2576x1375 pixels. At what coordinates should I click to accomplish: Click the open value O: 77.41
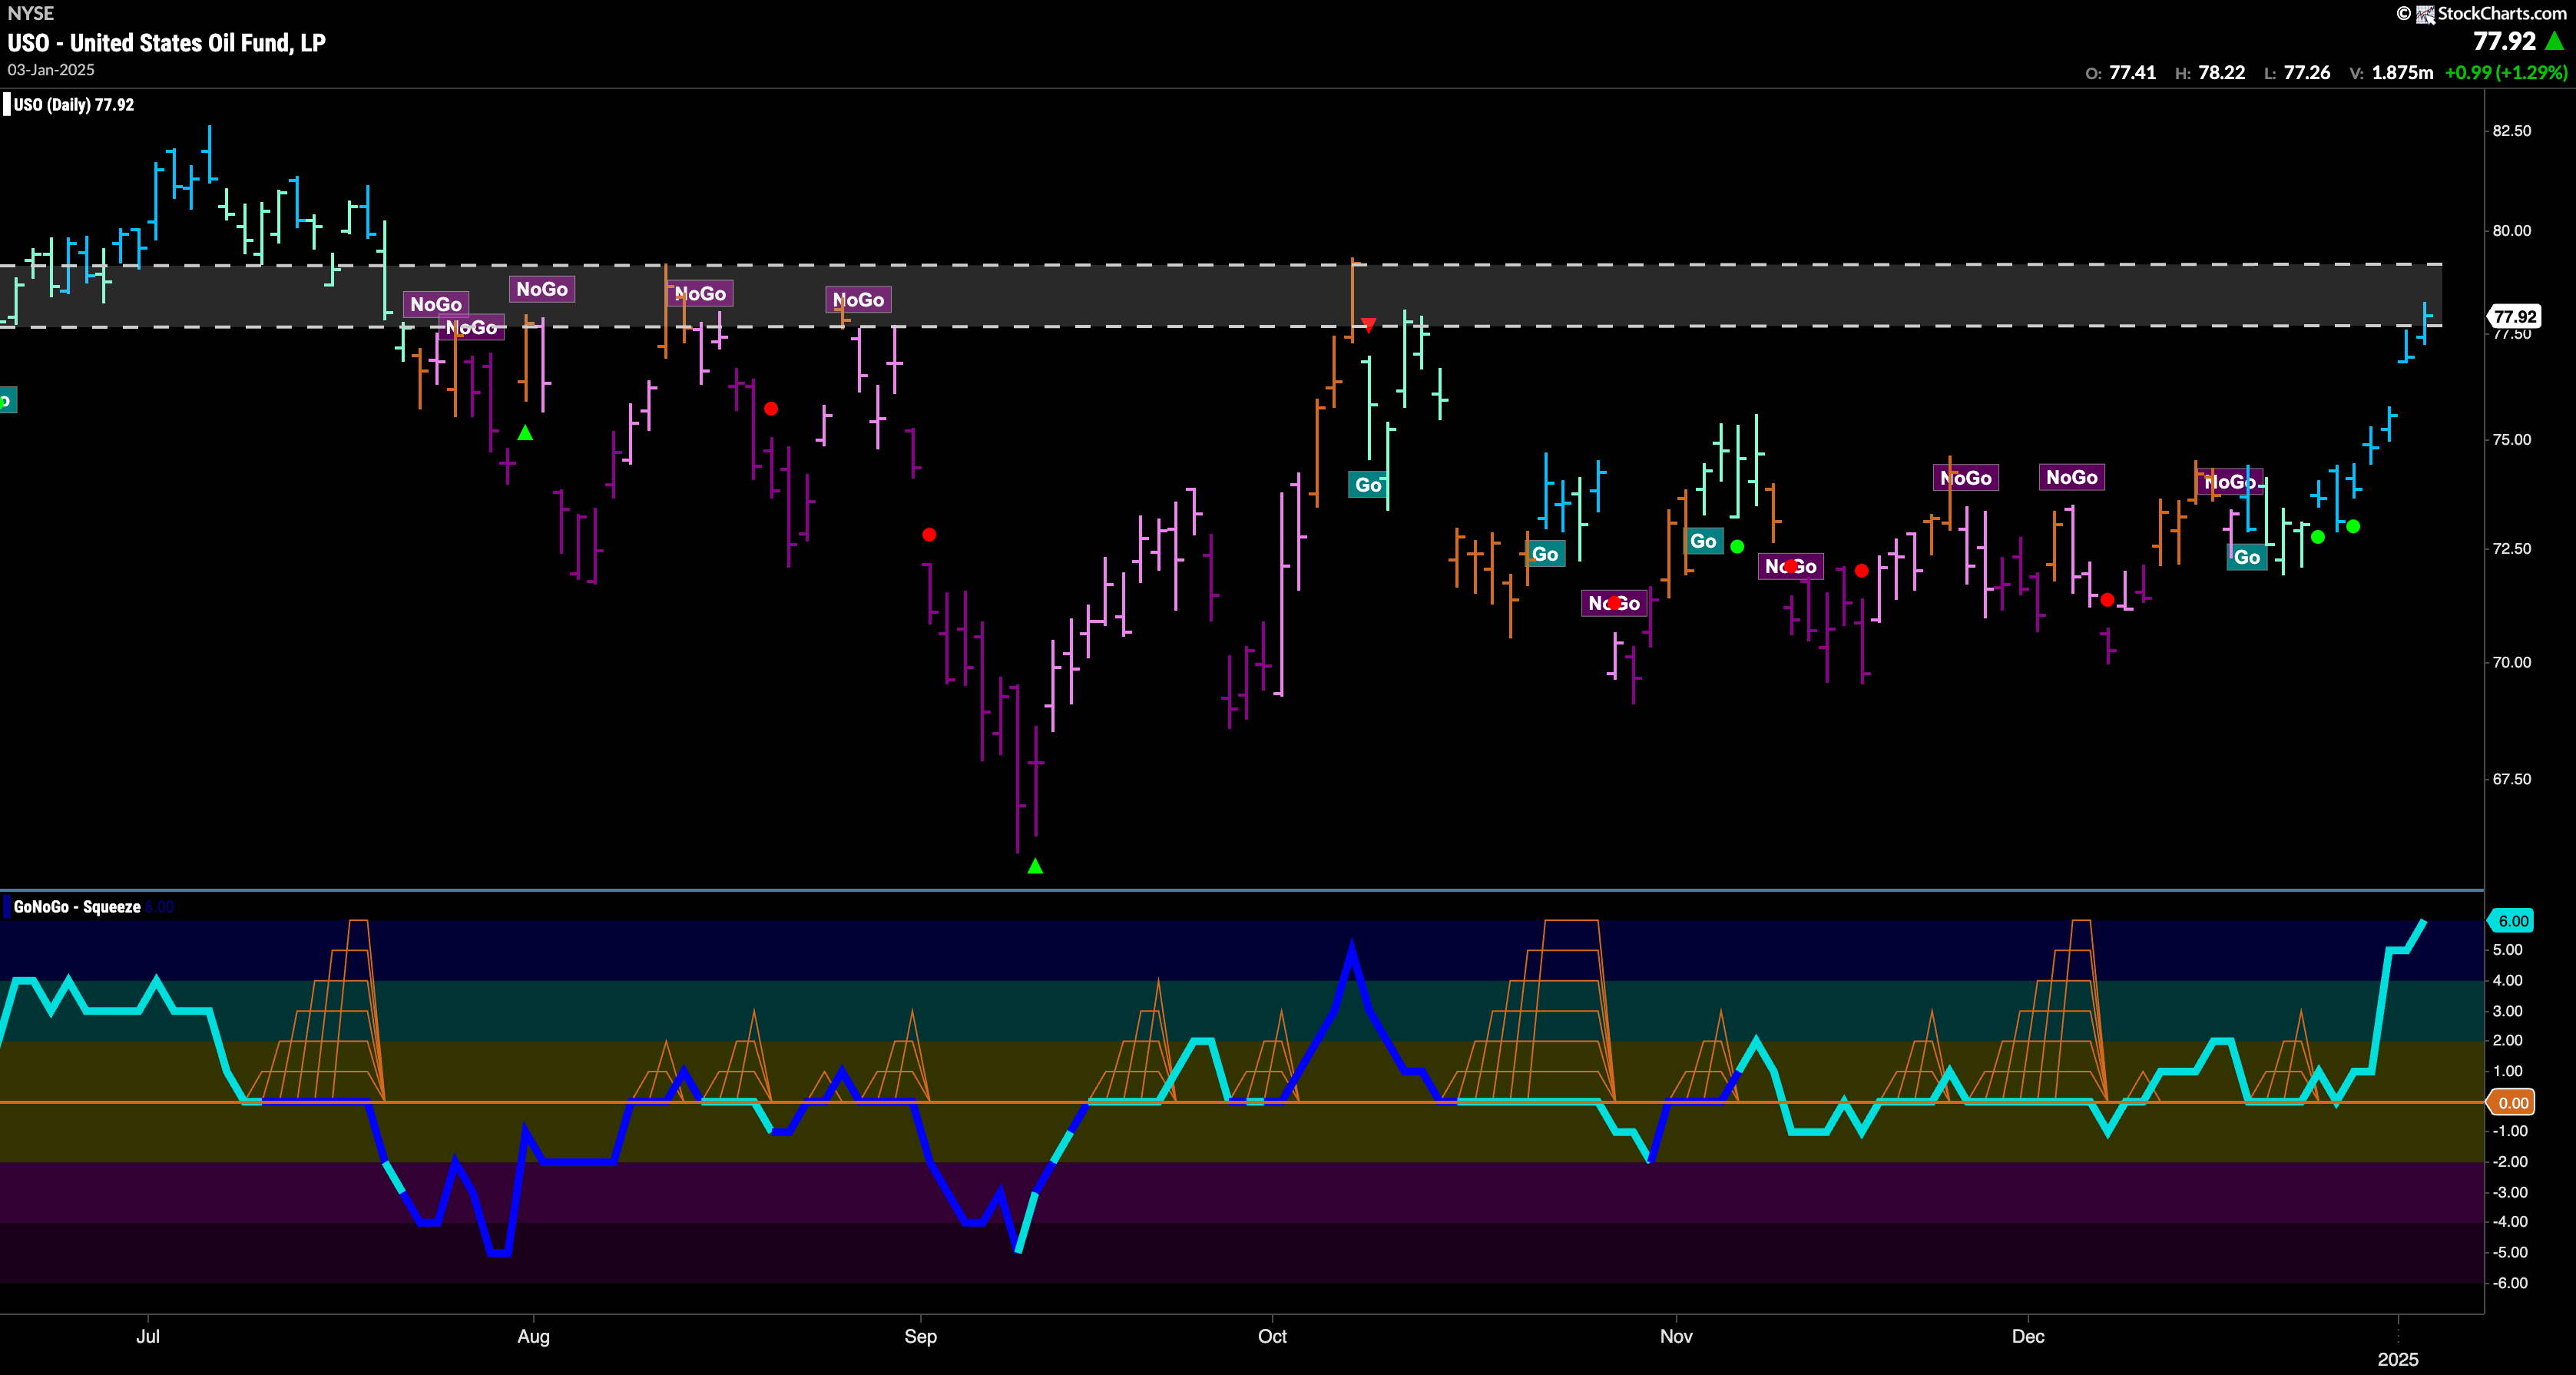(2120, 73)
